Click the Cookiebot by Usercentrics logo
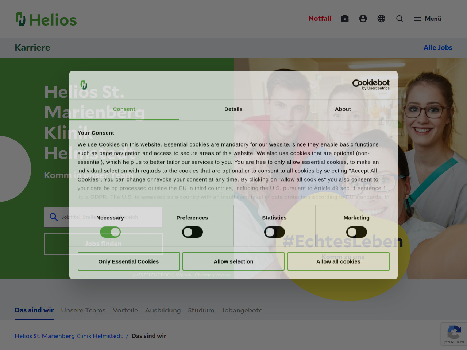Image resolution: width=467 pixels, height=350 pixels. point(371,85)
